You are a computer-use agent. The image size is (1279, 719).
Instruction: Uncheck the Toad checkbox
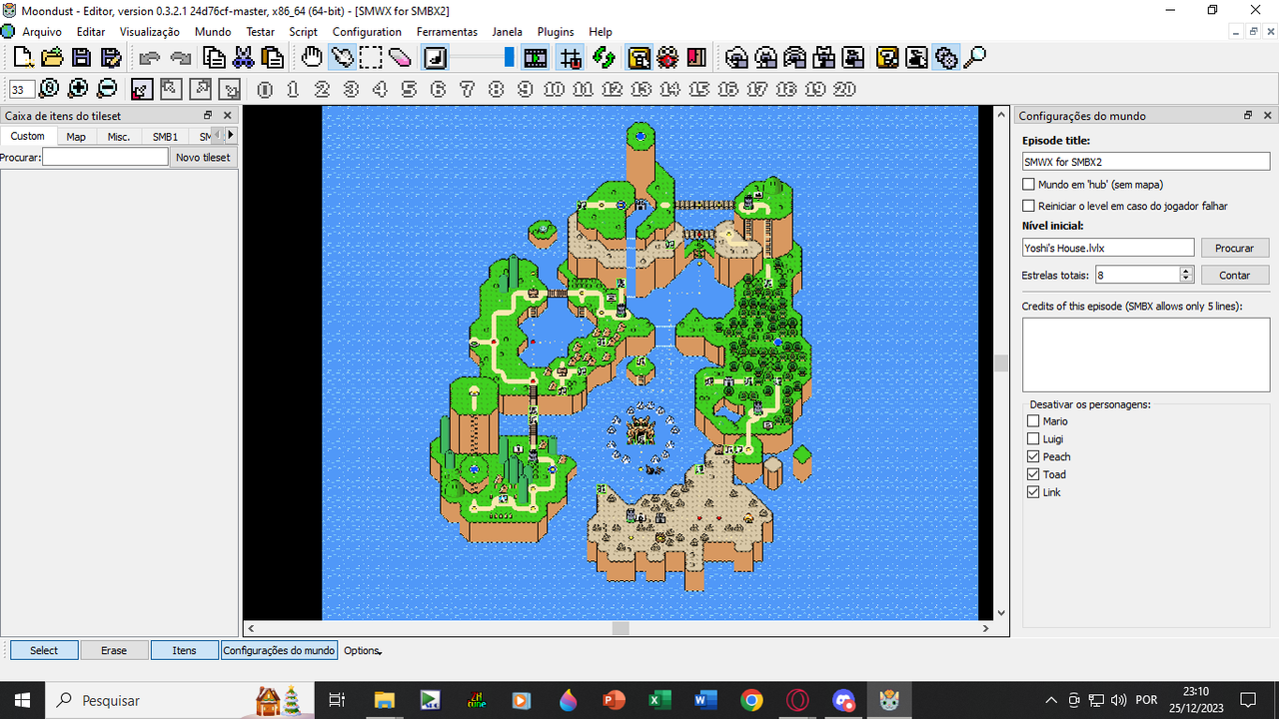[1033, 474]
